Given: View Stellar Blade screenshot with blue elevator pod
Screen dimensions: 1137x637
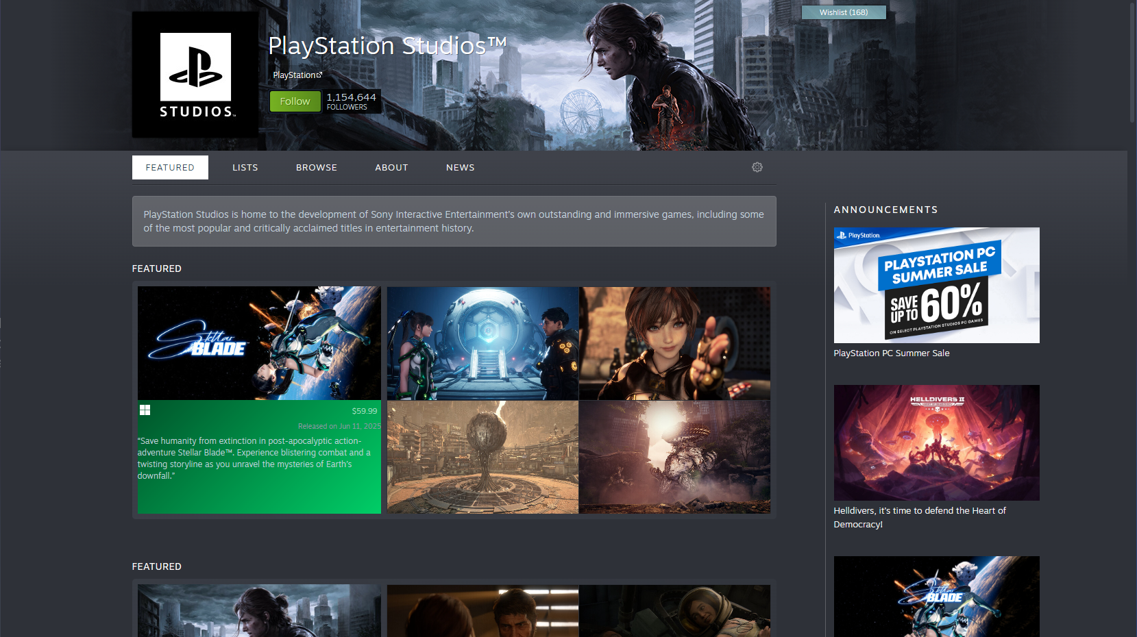Looking at the screenshot, I should click(482, 343).
